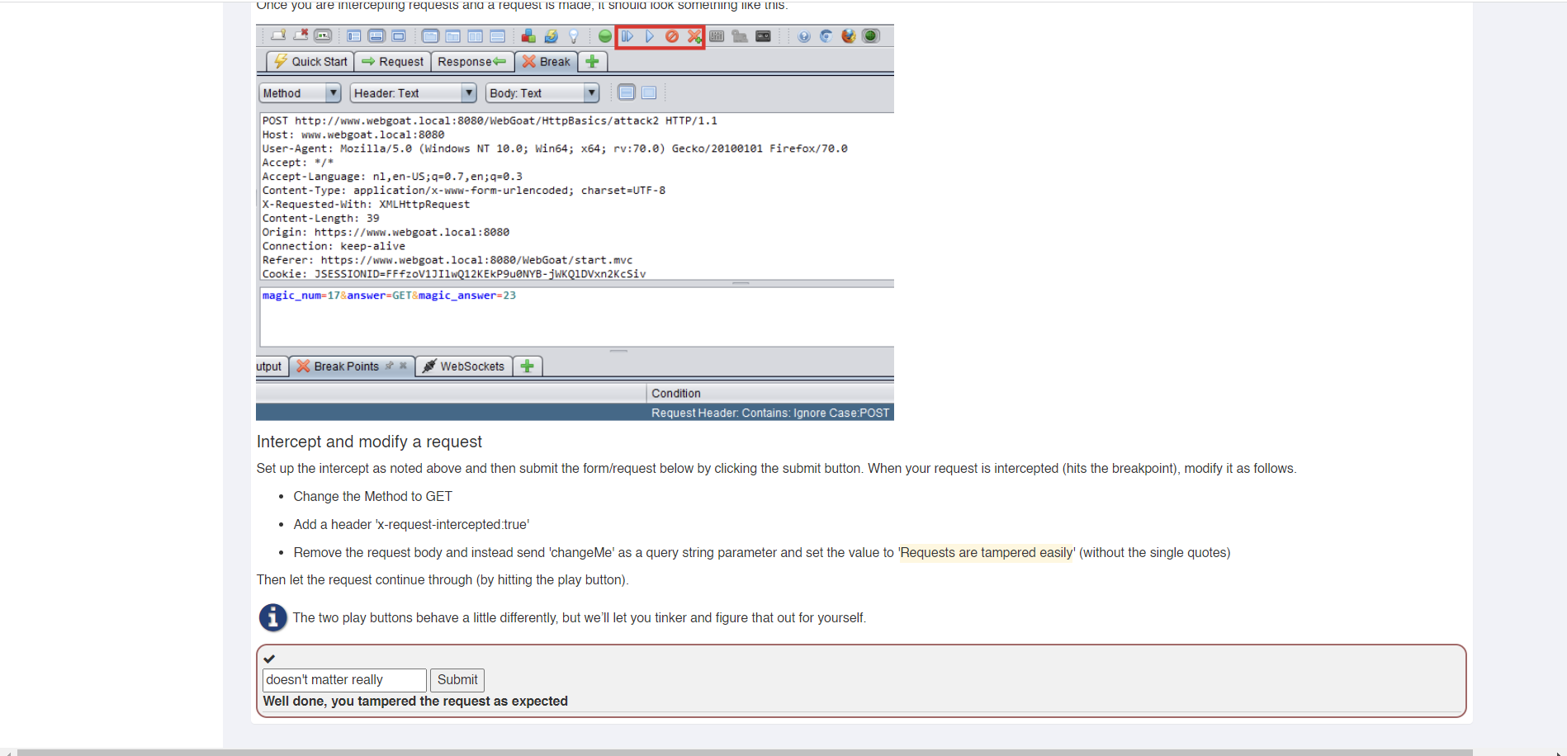Screen dimensions: 1567x756
Task: Click the colored blocks add-ons icon
Action: (x=528, y=36)
